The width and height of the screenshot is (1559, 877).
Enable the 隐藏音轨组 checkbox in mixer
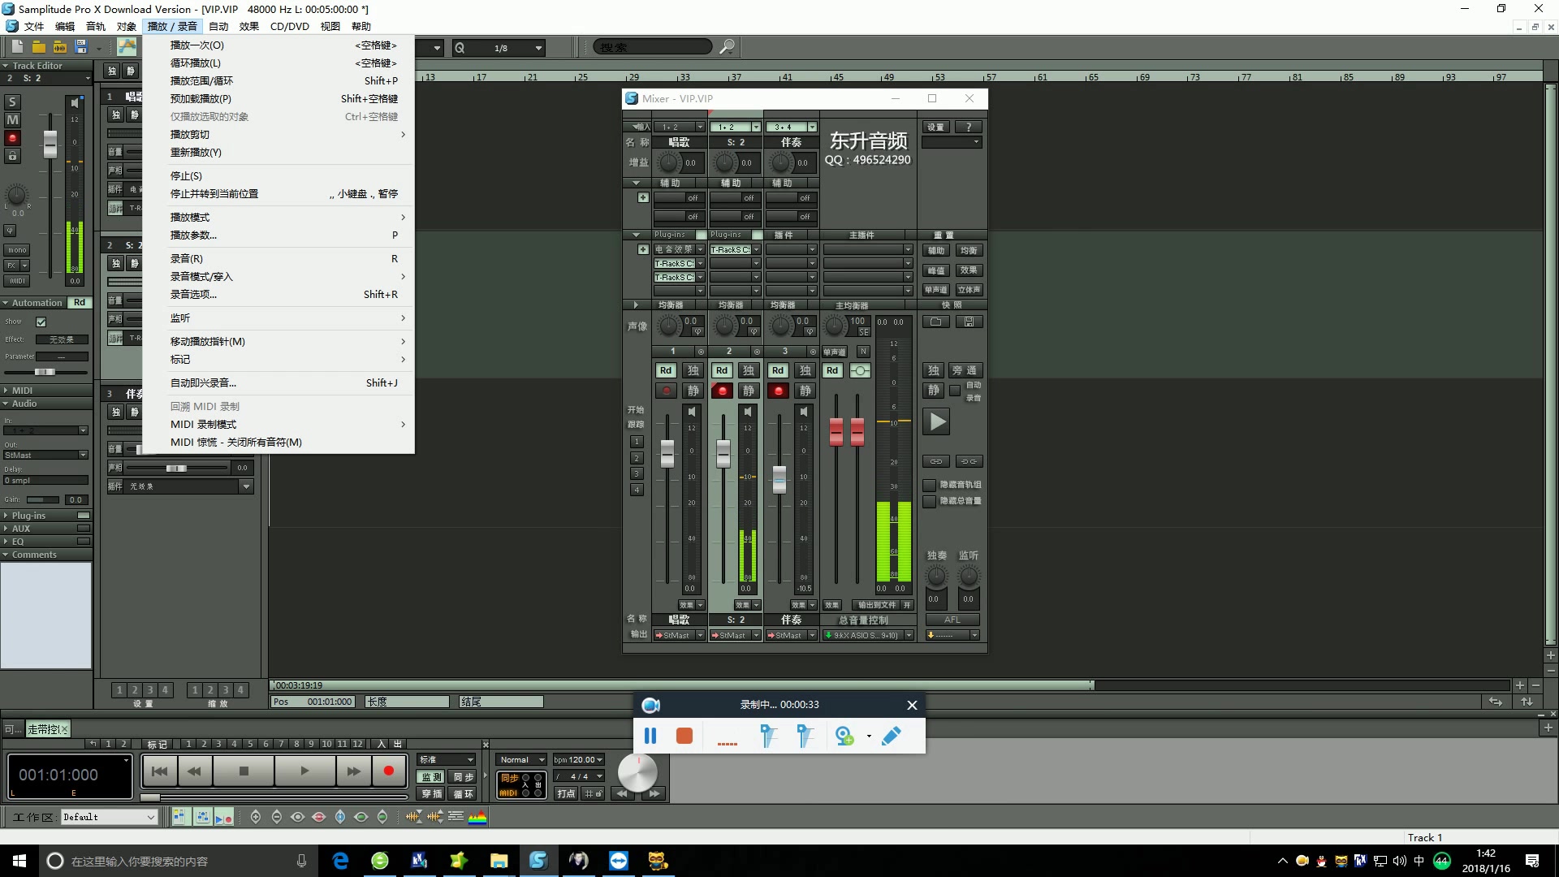pos(930,485)
